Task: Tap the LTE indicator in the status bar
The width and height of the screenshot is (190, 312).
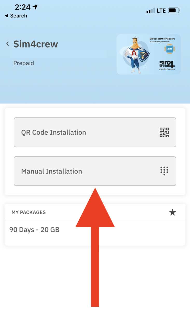Action: click(x=160, y=10)
